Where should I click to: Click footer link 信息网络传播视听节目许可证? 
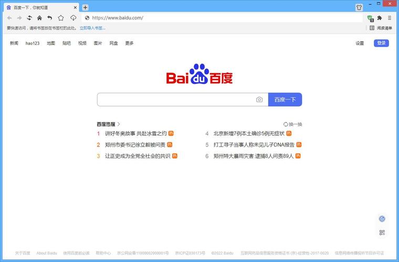point(359,253)
